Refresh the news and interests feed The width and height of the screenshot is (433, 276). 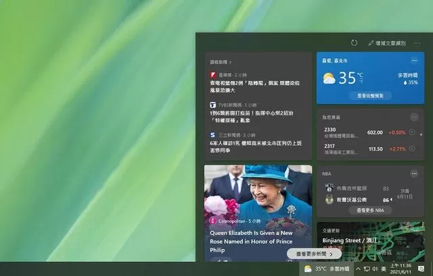click(x=354, y=43)
